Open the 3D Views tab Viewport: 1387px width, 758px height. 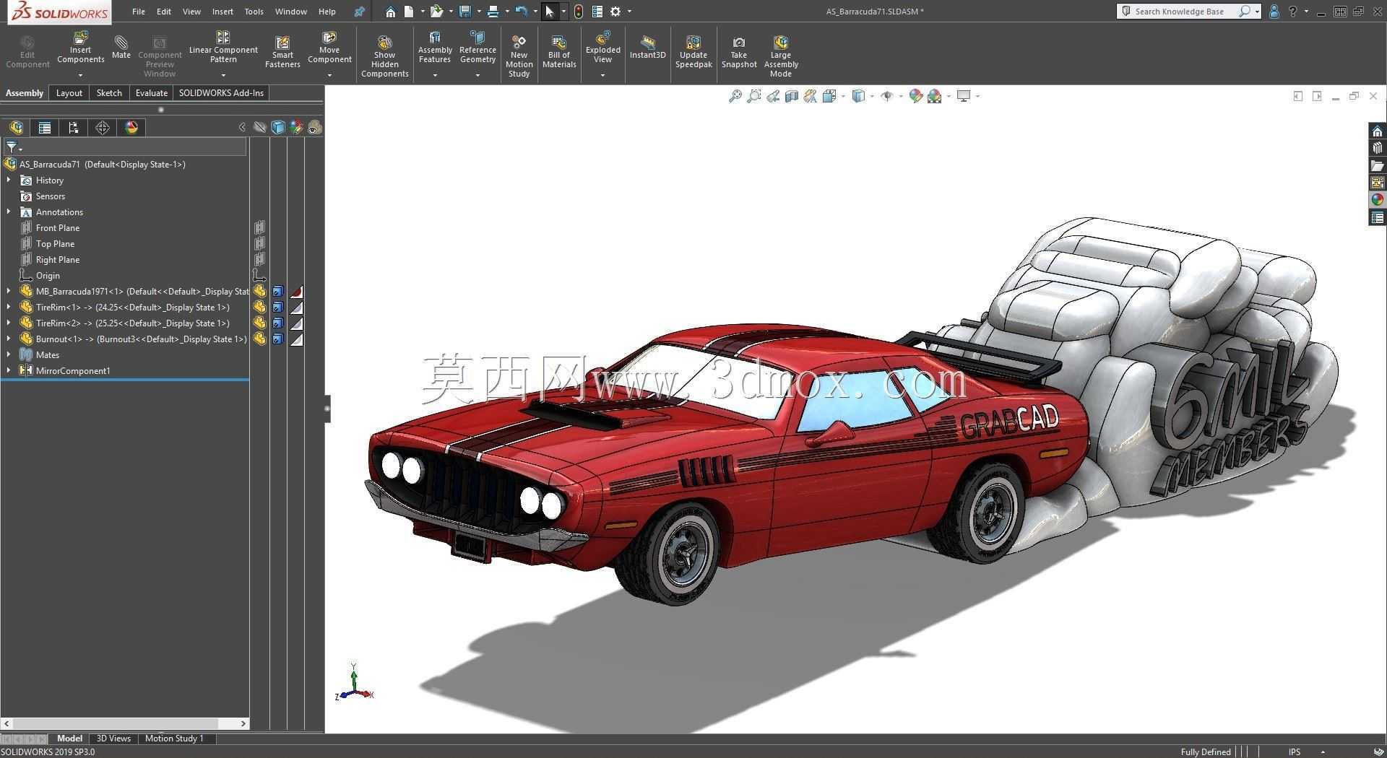coord(113,739)
